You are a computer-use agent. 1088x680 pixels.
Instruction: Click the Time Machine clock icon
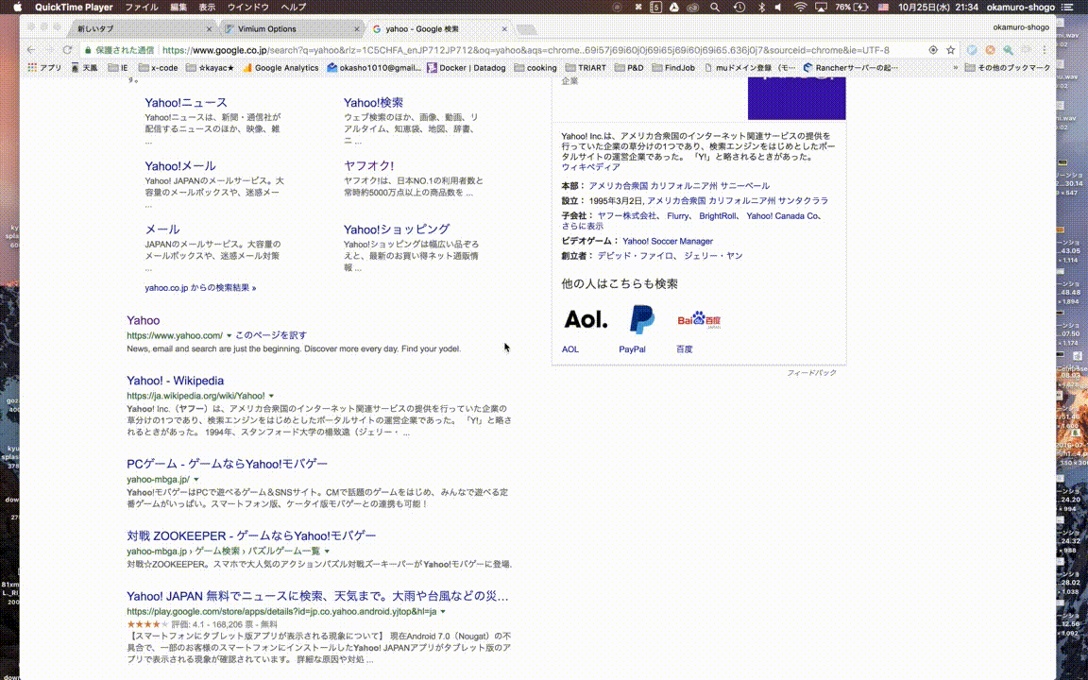point(739,7)
